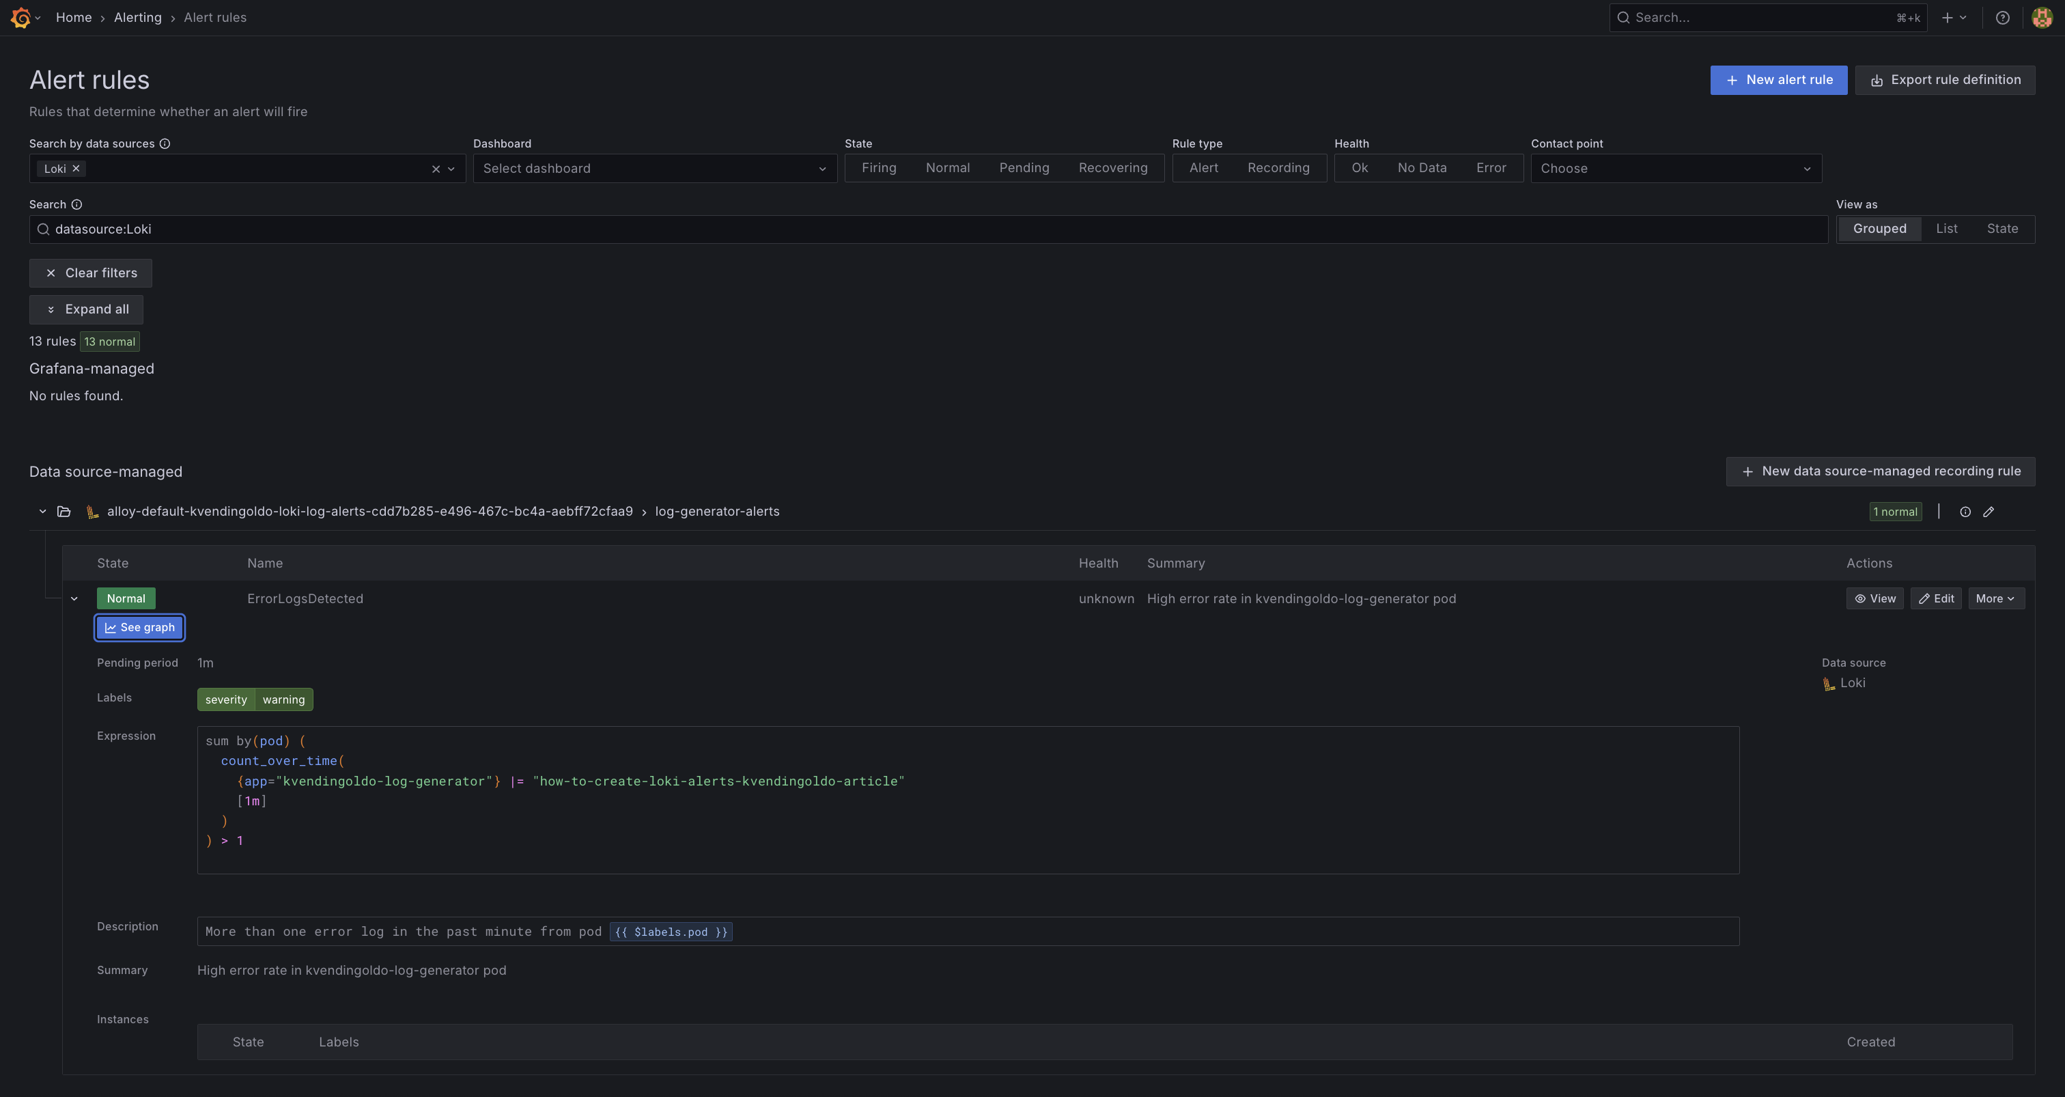Image resolution: width=2065 pixels, height=1097 pixels.
Task: Collapse the ErrorLogsDetected rule row
Action: [x=74, y=599]
